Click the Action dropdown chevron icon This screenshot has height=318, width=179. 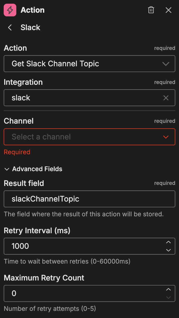tap(166, 64)
